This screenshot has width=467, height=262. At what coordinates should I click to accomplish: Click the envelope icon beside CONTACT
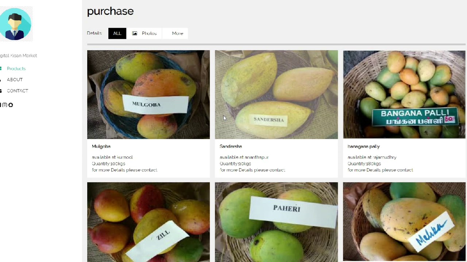1,91
